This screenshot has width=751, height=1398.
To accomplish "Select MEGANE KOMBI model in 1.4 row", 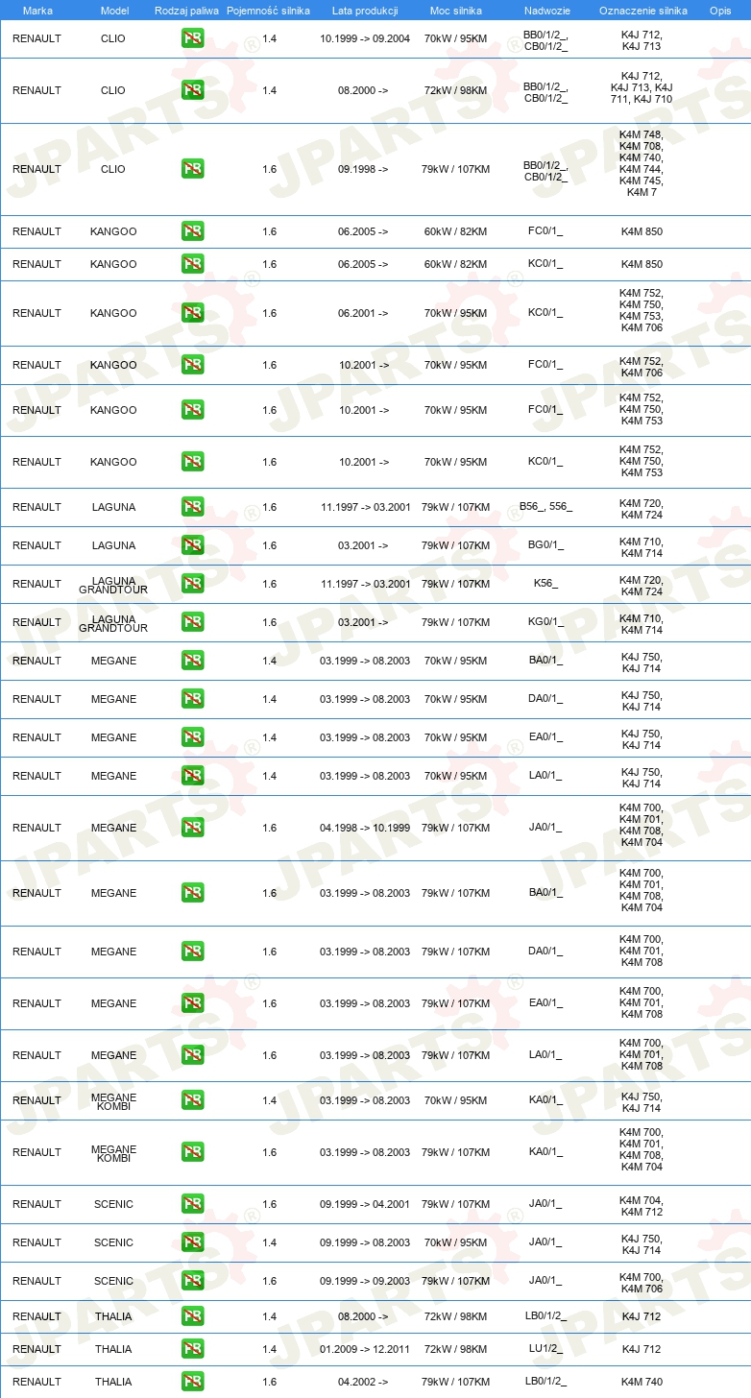I will [x=113, y=1102].
